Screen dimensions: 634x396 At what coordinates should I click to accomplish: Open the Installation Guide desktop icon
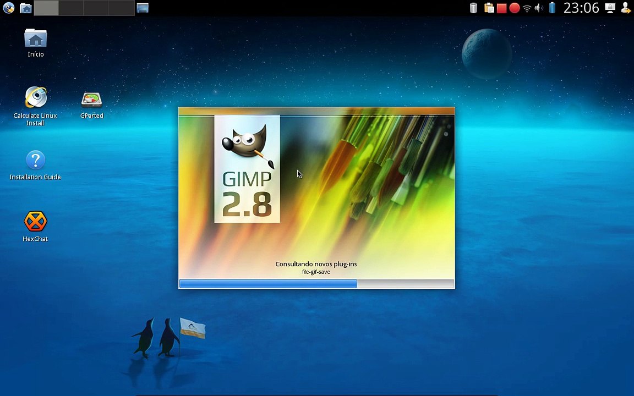pyautogui.click(x=36, y=160)
